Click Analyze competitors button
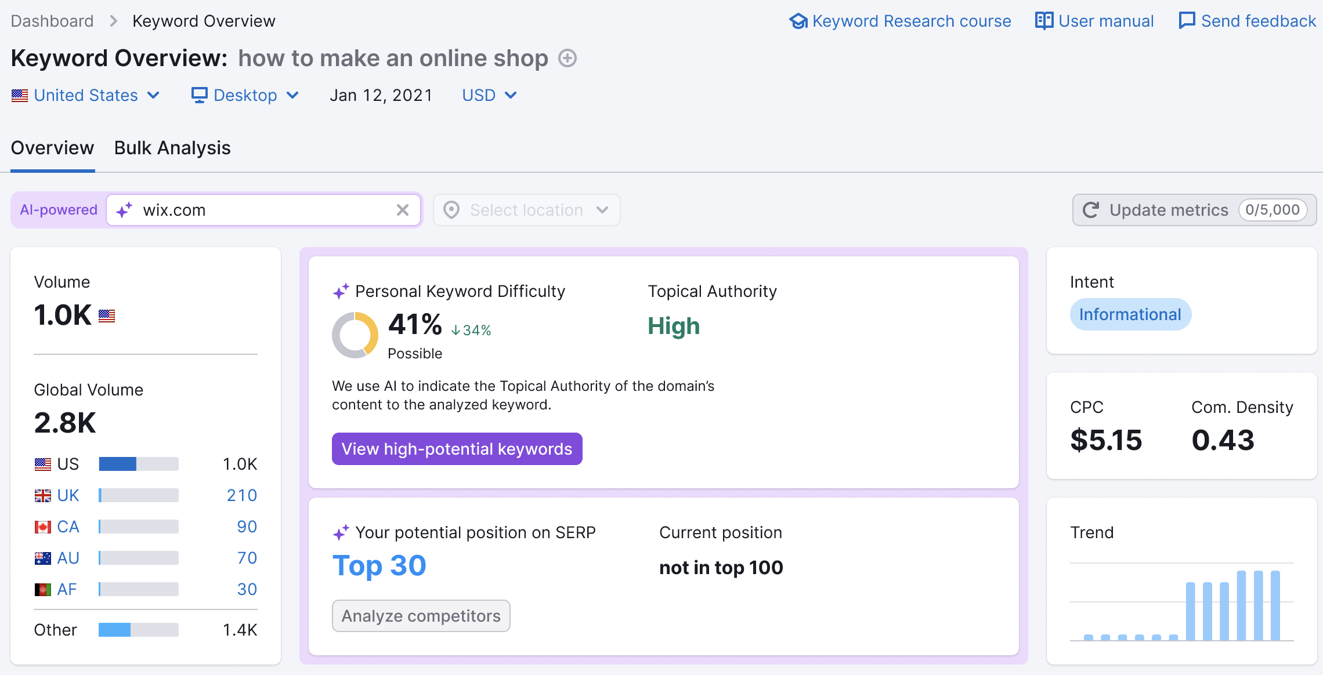1323x675 pixels. [420, 615]
